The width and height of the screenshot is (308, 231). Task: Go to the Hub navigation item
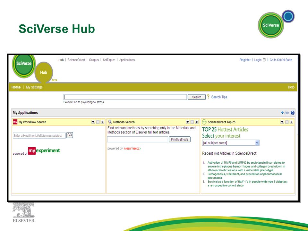coord(61,60)
